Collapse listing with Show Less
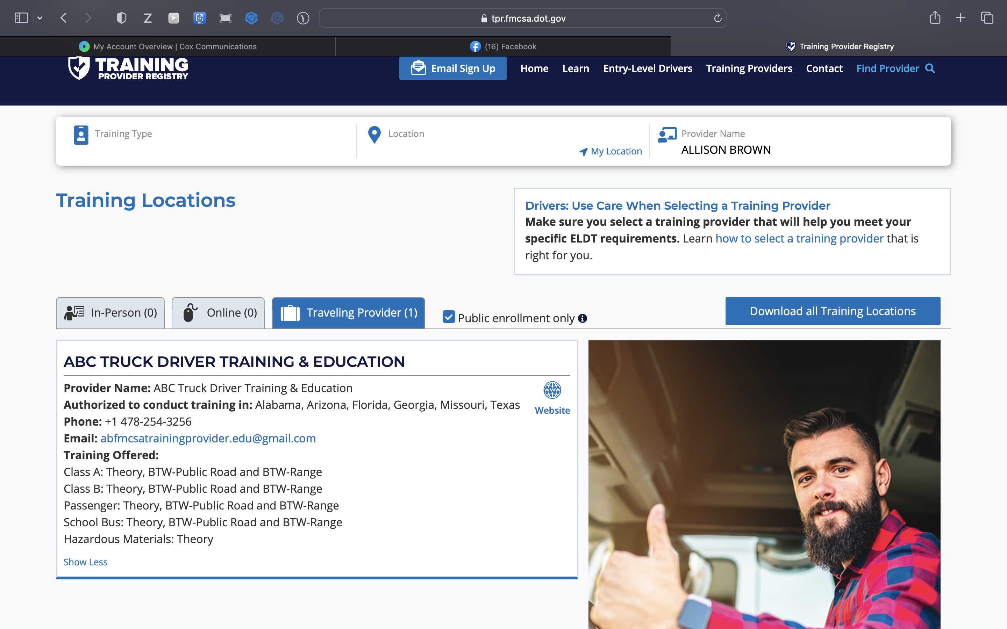 [85, 562]
